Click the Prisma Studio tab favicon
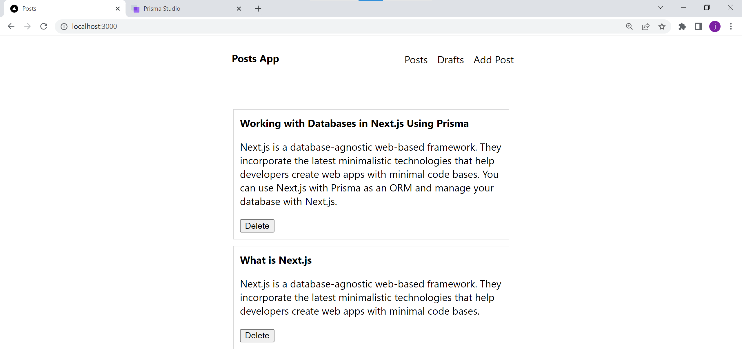The image size is (742, 358). pyautogui.click(x=136, y=9)
